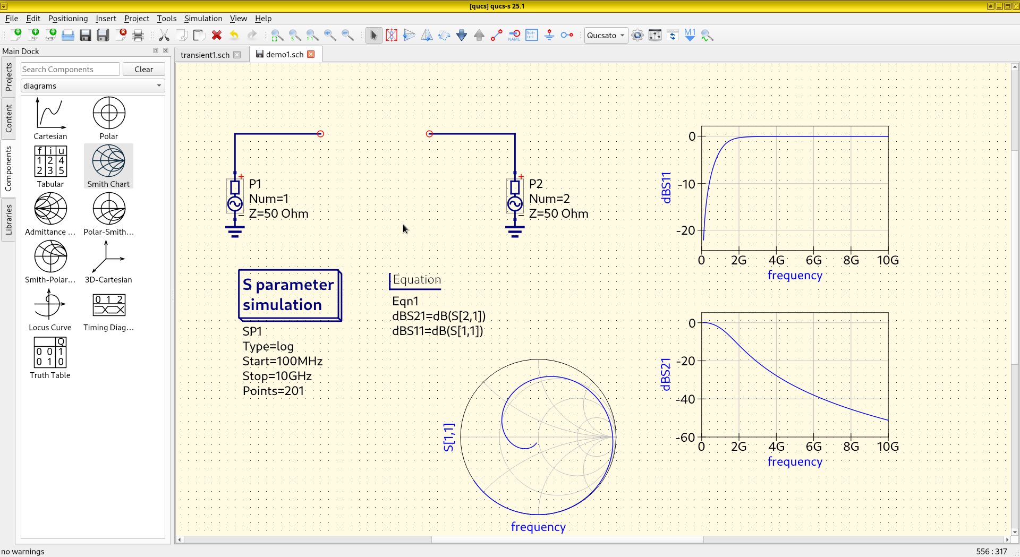Viewport: 1020px width, 557px height.
Task: Click the rotate component icon
Action: (x=444, y=36)
